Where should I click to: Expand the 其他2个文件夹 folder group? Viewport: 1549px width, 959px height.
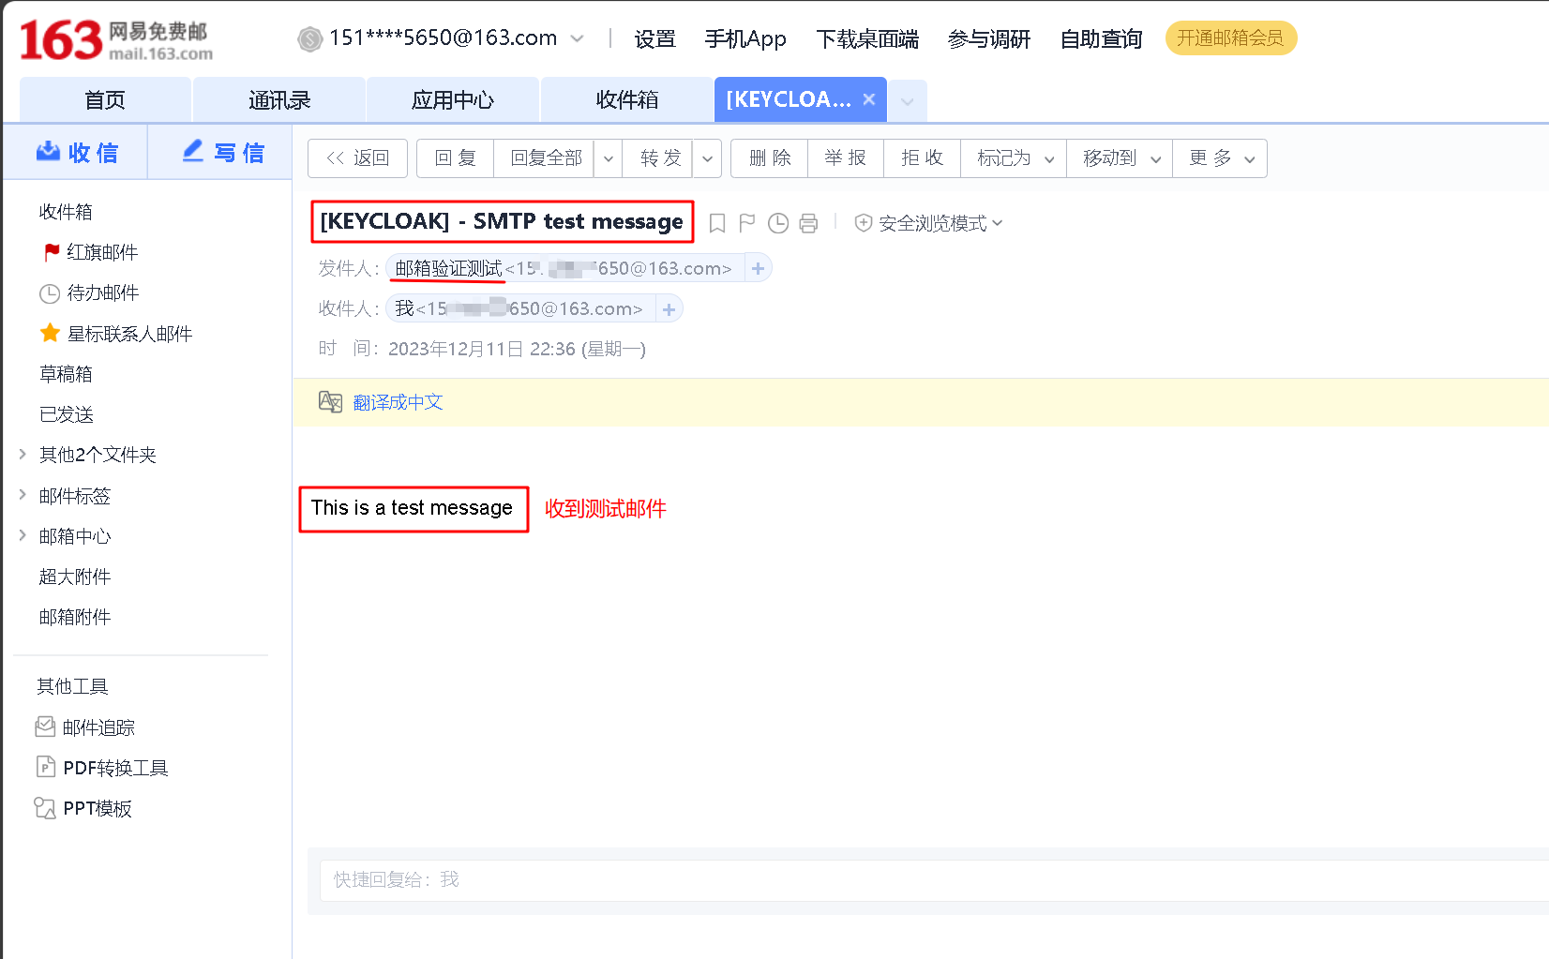coord(23,454)
